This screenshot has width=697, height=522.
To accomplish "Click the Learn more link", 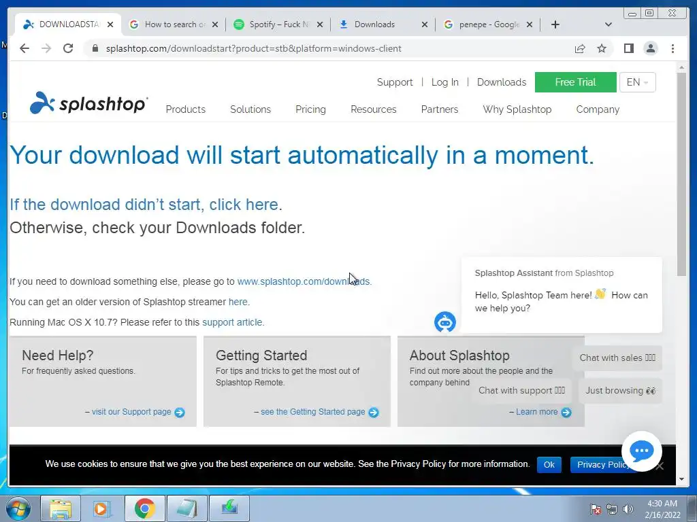I will click(x=536, y=412).
